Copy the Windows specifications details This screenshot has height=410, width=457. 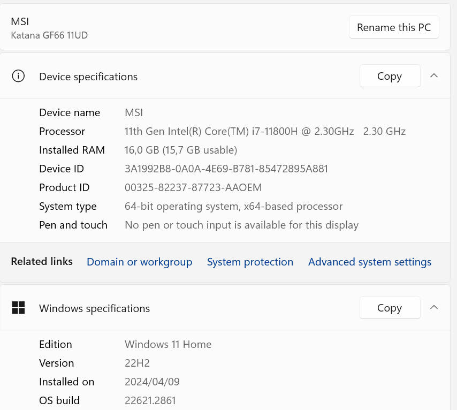(x=390, y=307)
